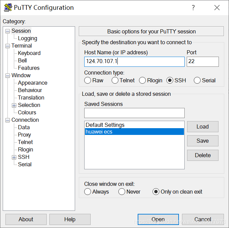Viewport: 229px width, 228px height.
Task: Select the huawei ecs saved session
Action: [x=134, y=132]
